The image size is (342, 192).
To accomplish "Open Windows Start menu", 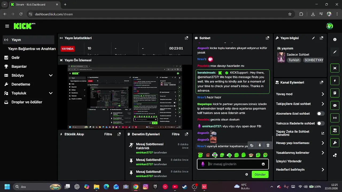I will 7,187.
